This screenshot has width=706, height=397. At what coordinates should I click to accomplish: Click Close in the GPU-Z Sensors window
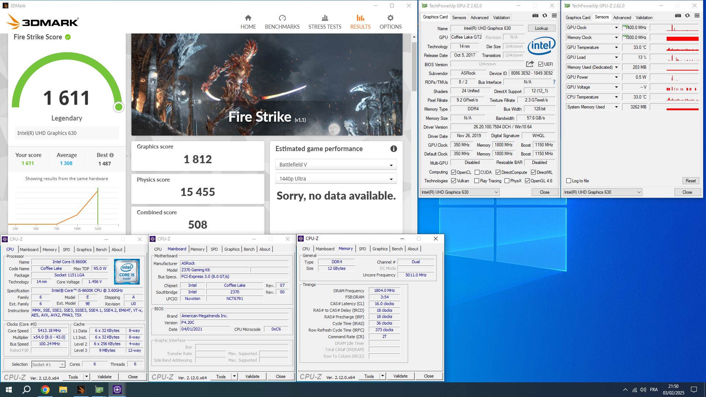687,192
